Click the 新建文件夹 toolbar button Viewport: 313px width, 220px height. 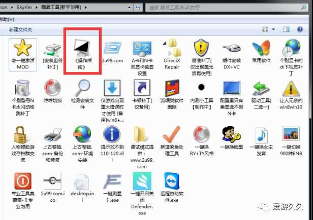20,30
